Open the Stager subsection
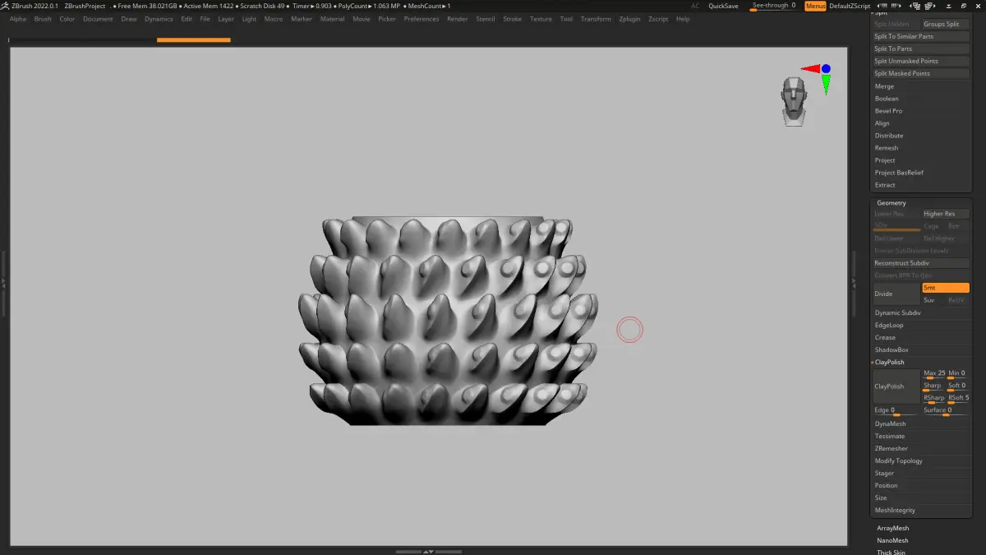 [884, 473]
